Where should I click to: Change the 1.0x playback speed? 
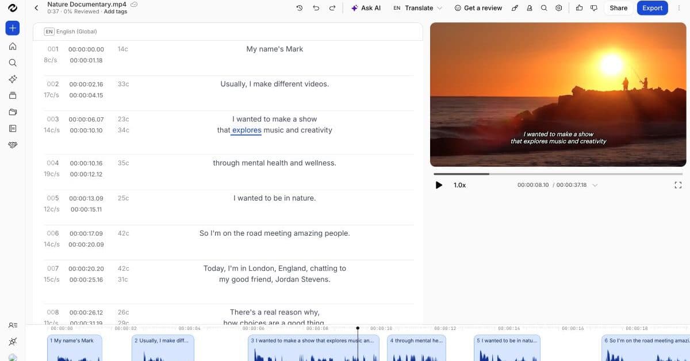[x=459, y=185]
